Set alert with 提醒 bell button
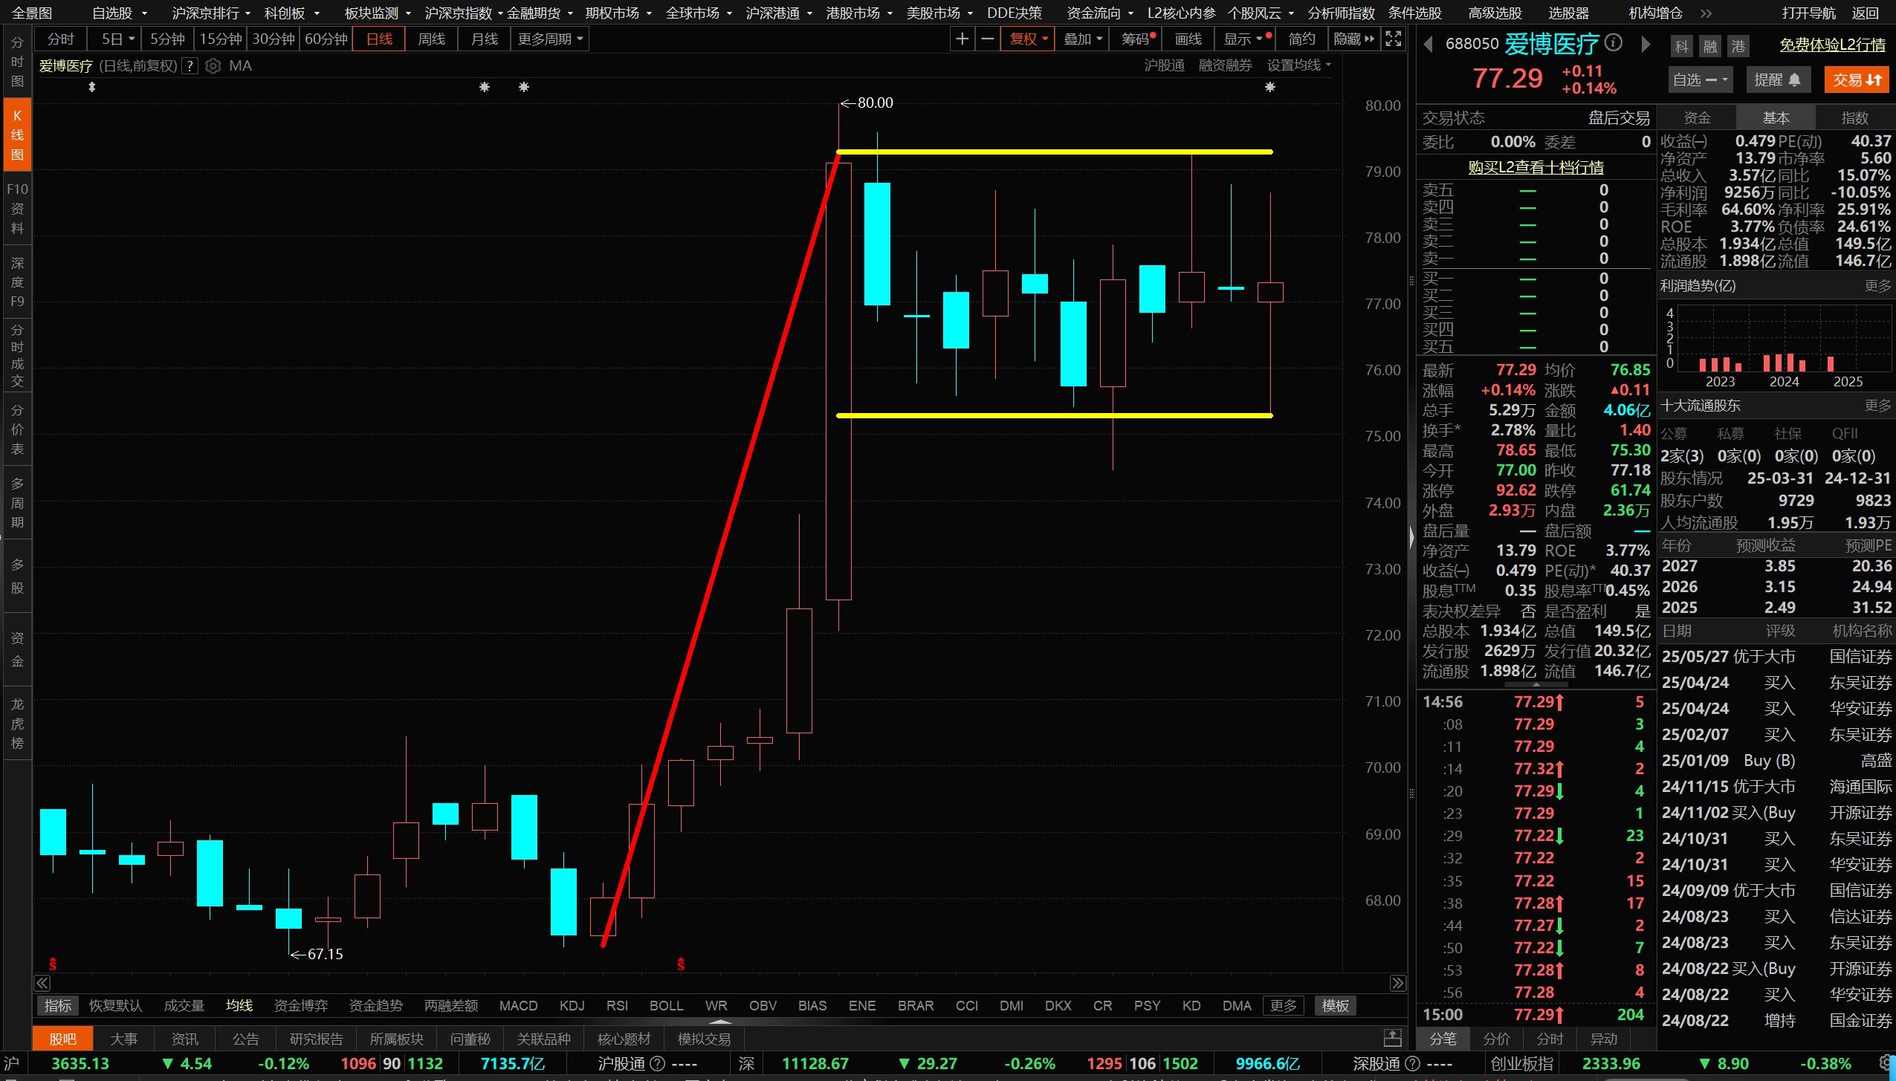 pos(1778,79)
